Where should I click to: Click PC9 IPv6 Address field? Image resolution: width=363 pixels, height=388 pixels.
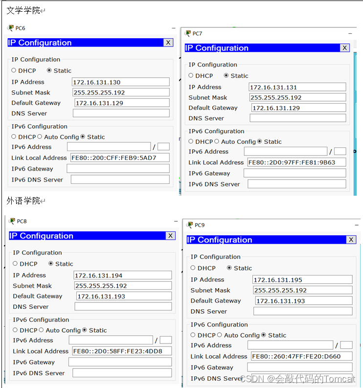[291, 344]
